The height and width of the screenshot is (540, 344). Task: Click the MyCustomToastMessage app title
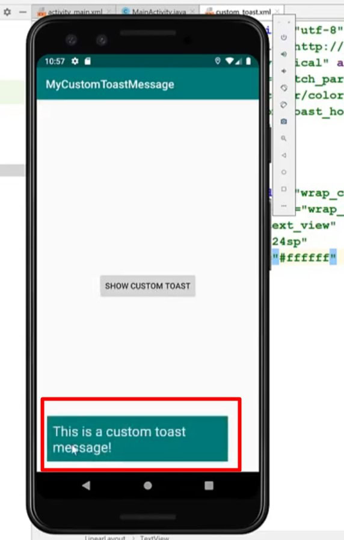click(110, 84)
